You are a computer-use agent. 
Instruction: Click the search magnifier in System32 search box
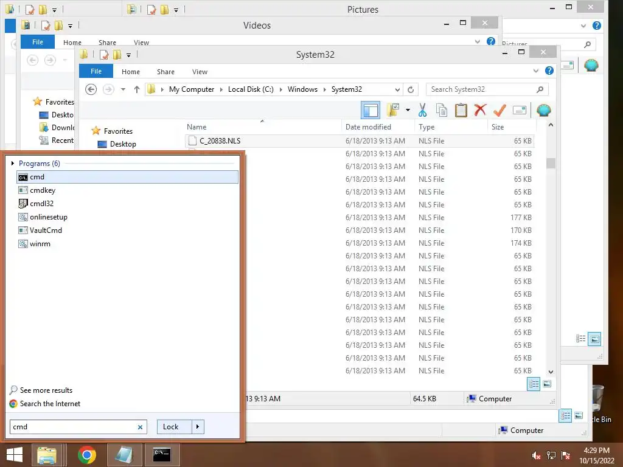[540, 89]
